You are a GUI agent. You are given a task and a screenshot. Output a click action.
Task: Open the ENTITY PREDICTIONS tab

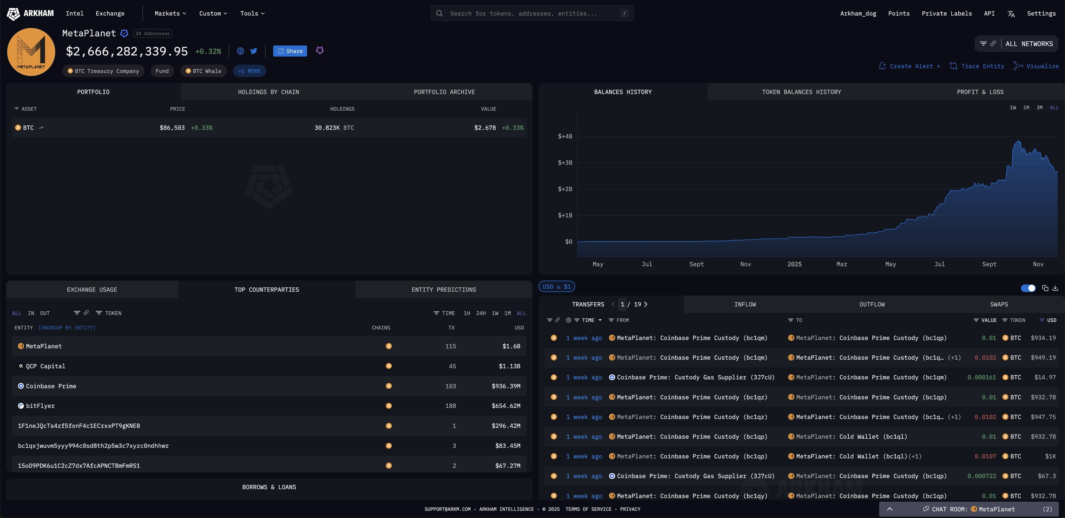444,290
